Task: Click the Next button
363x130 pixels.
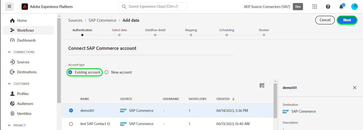Action: [x=347, y=20]
